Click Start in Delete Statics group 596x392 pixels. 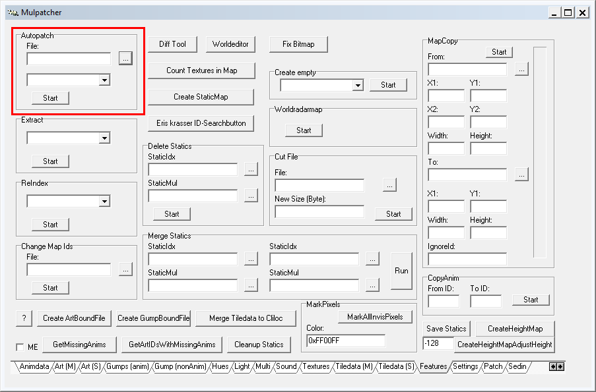pyautogui.click(x=172, y=214)
